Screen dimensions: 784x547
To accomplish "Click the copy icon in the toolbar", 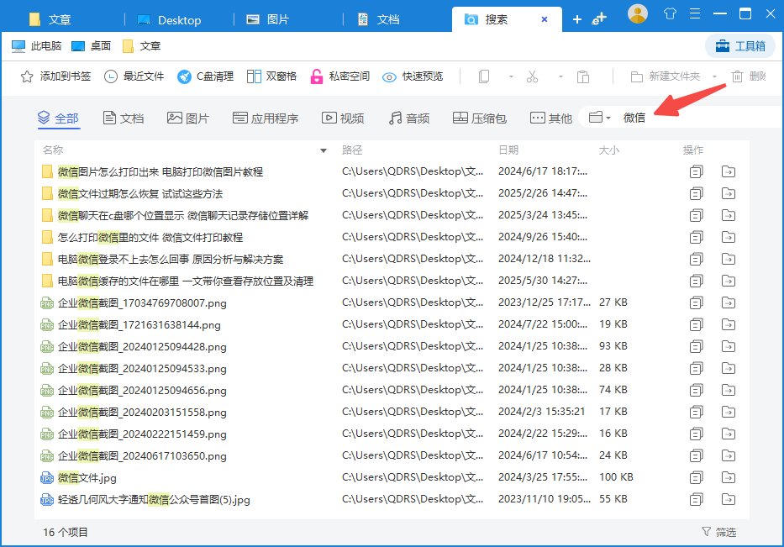I will [x=484, y=76].
